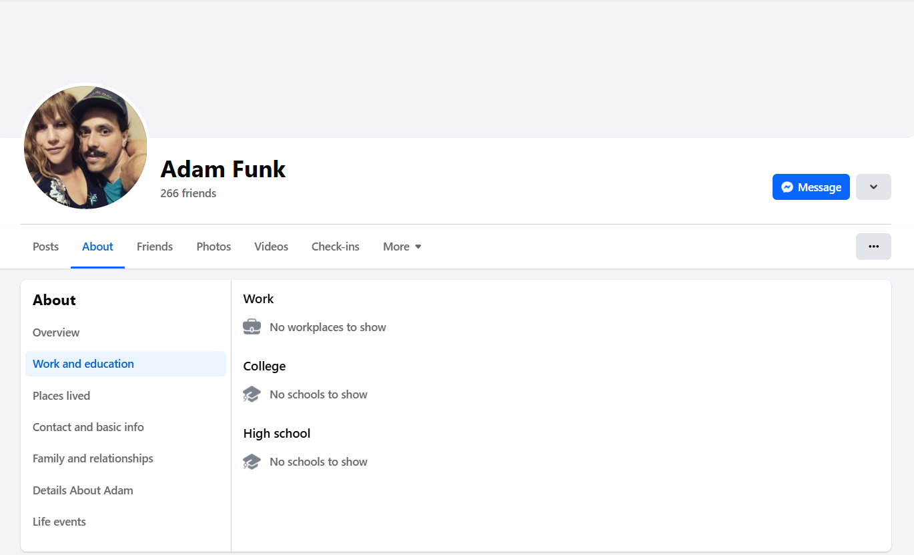Switch to the Posts tab

click(x=46, y=247)
